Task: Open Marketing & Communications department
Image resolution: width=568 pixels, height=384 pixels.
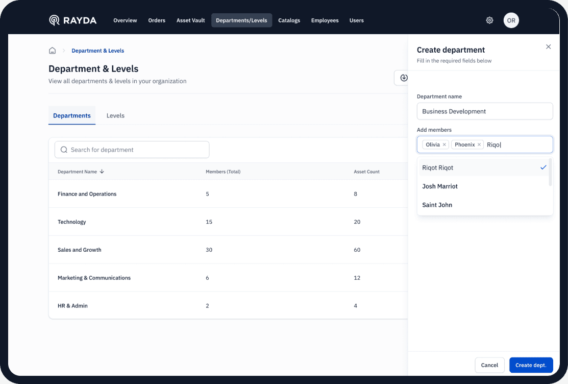Action: pyautogui.click(x=228, y=278)
